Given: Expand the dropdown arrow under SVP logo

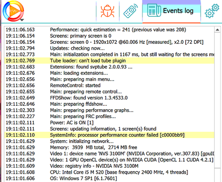Looking at the screenshot, I should tap(22, 20).
